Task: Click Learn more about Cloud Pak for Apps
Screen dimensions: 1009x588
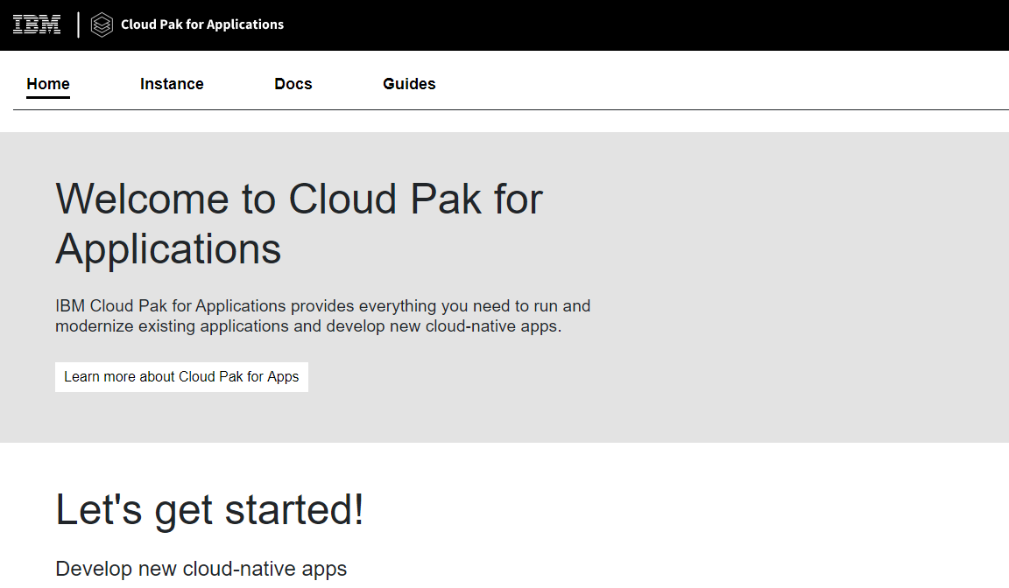Action: pyautogui.click(x=181, y=376)
